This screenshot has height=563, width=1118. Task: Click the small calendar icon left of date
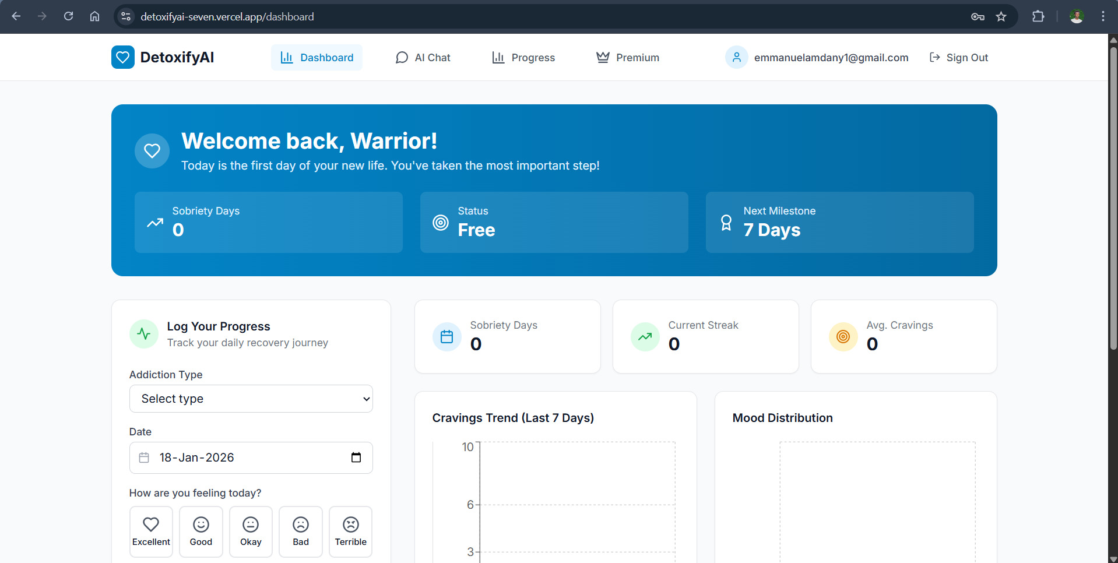point(144,458)
